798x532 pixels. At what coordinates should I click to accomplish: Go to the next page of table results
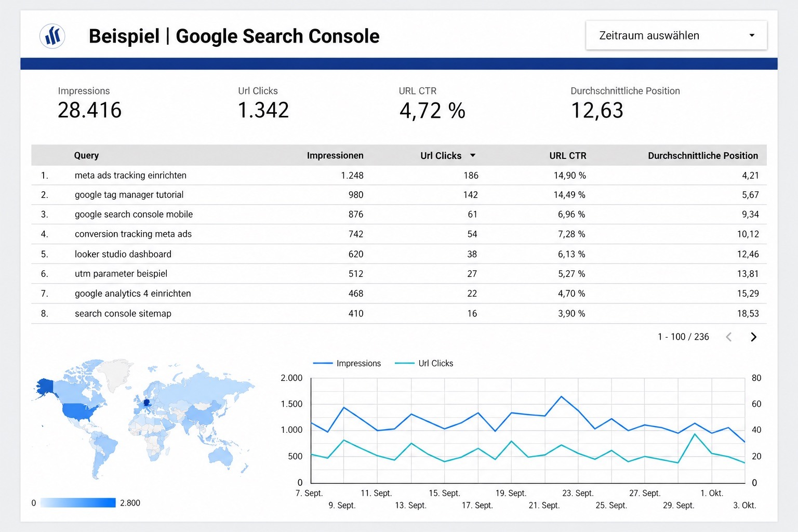click(x=753, y=337)
